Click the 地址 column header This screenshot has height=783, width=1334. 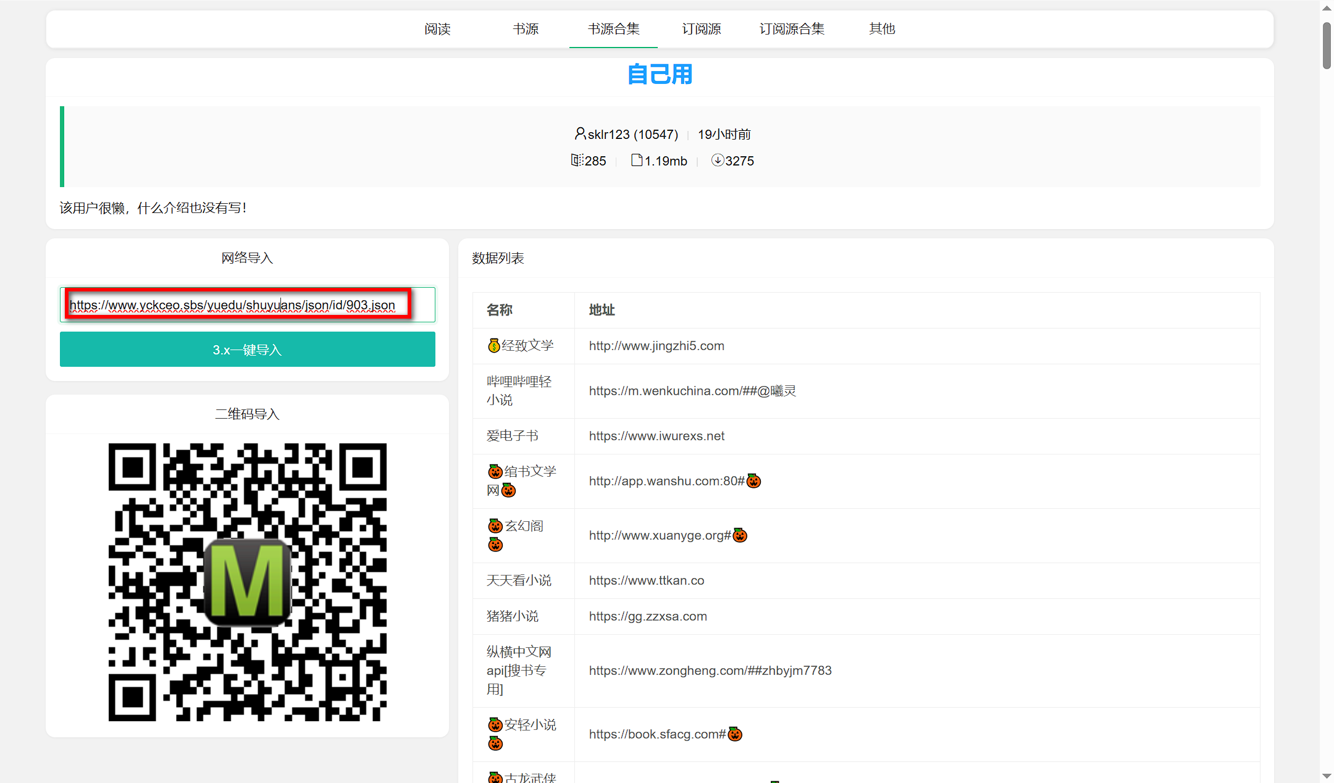click(x=602, y=310)
